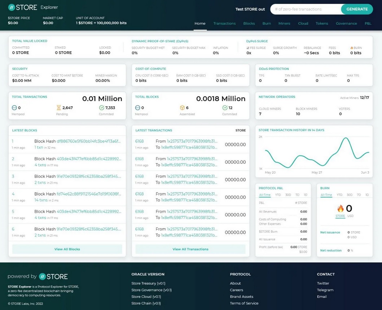Open the Governance nav tab
The width and height of the screenshot is (382, 310).
click(346, 23)
